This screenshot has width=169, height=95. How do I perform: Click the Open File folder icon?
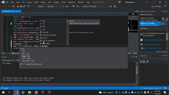tap(18, 6)
